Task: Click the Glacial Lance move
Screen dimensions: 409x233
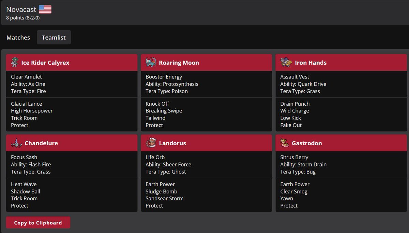Action: (x=27, y=104)
